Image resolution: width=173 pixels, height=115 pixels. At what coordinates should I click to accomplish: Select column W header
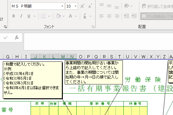[x=143, y=57]
